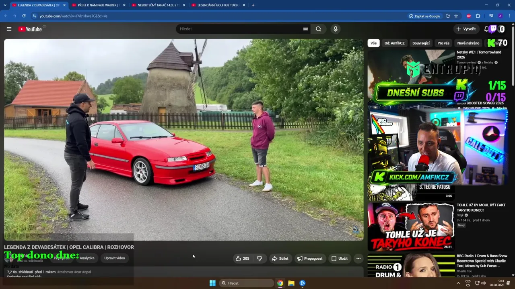Click the YouTube search field
This screenshot has width=515, height=289.
coord(240,29)
